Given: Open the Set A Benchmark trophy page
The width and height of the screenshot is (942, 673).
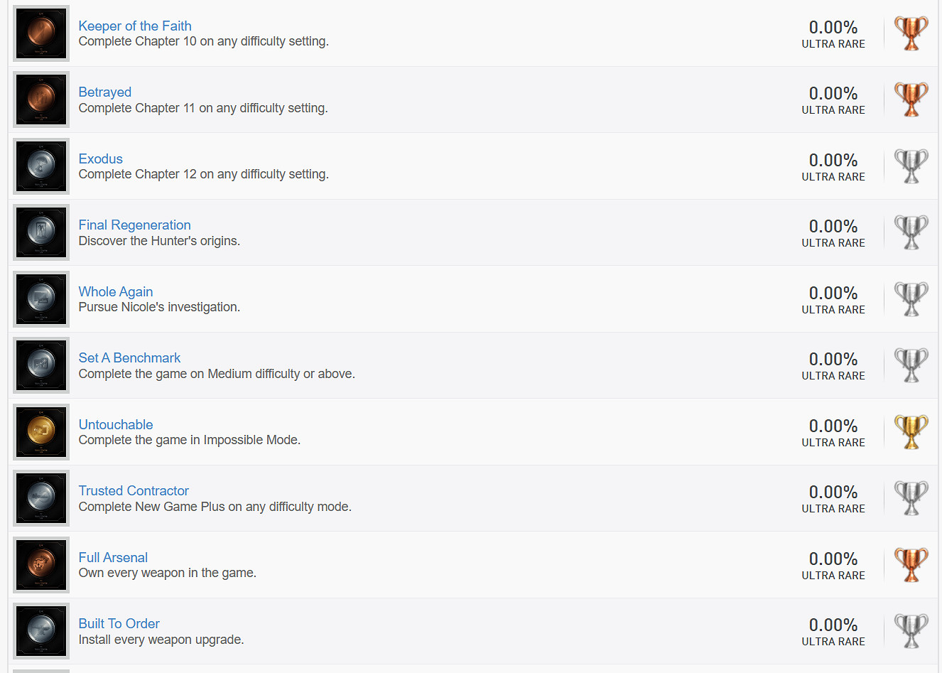Looking at the screenshot, I should [129, 357].
